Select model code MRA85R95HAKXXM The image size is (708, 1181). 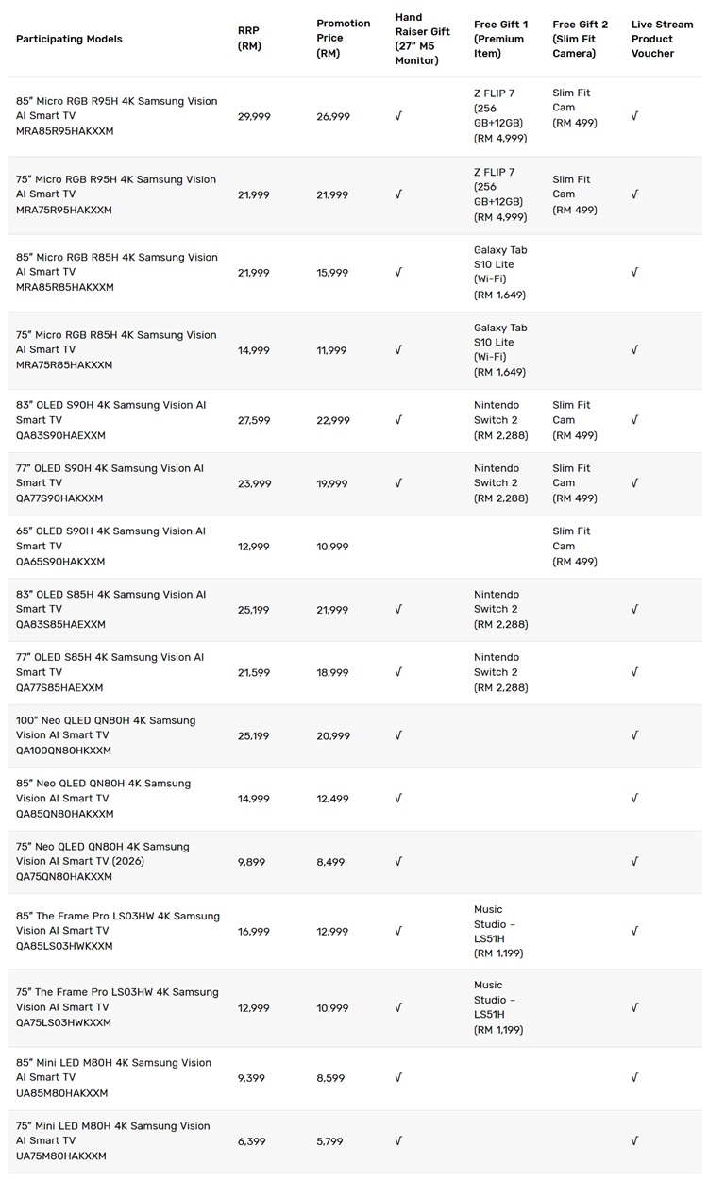pos(64,131)
